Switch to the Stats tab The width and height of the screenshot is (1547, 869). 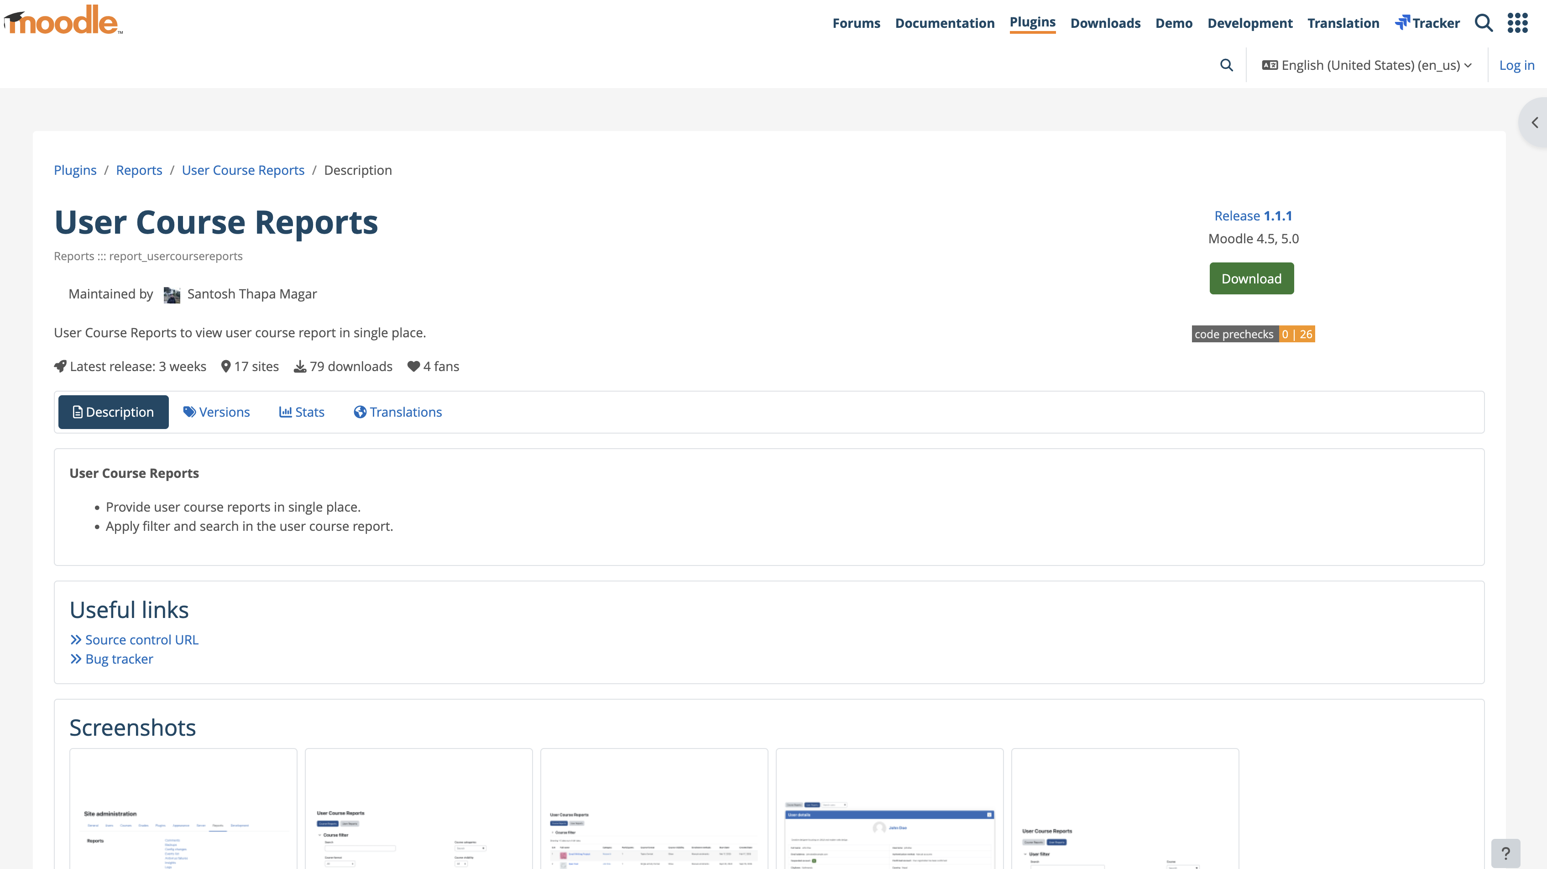point(302,412)
